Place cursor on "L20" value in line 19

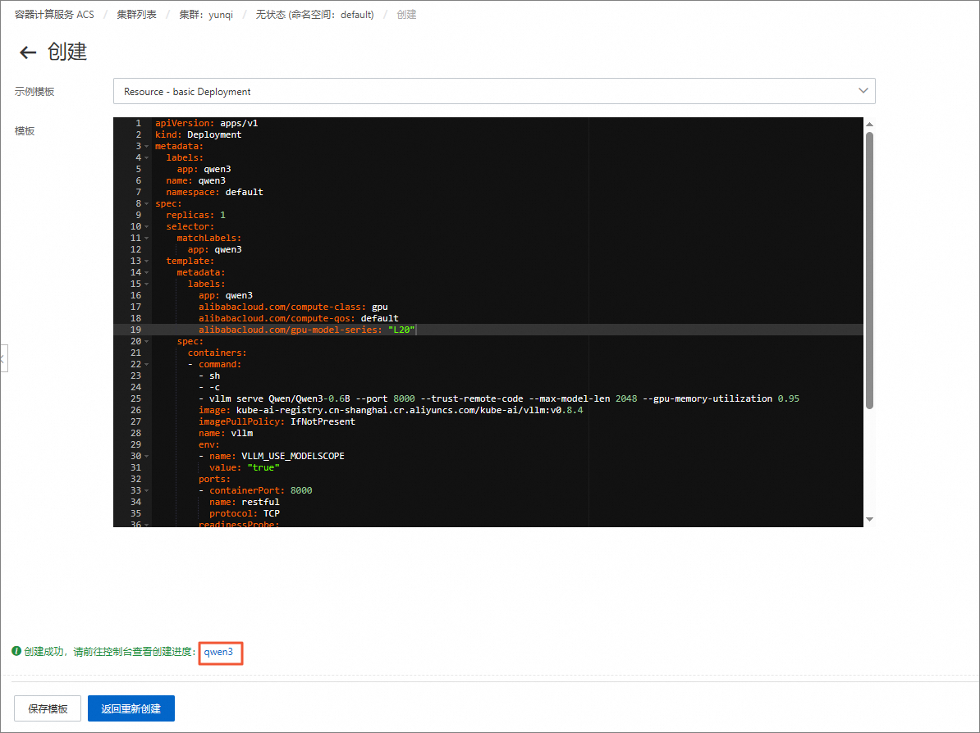point(401,330)
